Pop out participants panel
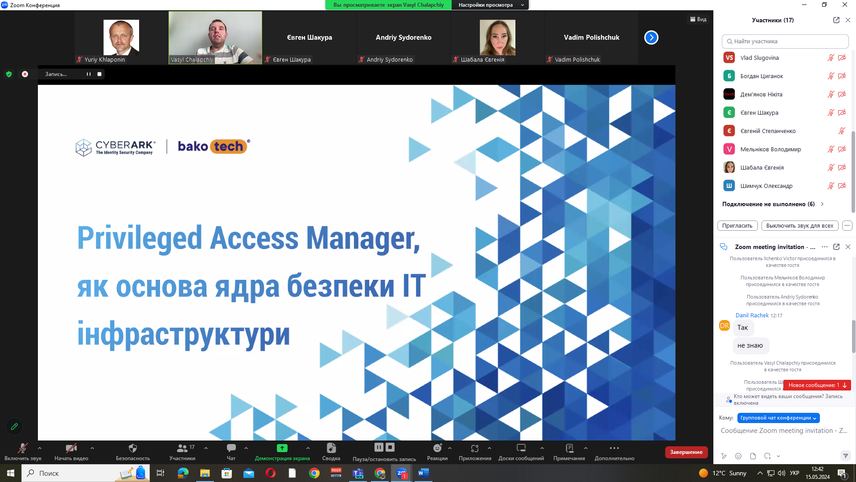This screenshot has height=482, width=856. click(x=836, y=20)
